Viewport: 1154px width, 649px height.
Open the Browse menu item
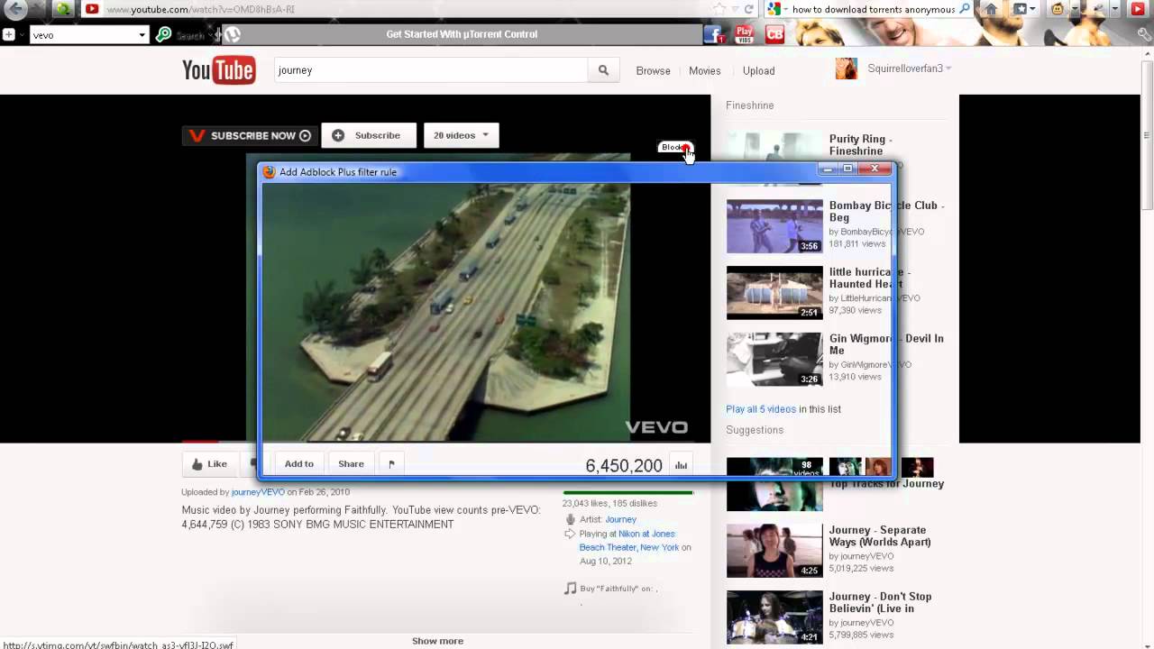click(653, 70)
